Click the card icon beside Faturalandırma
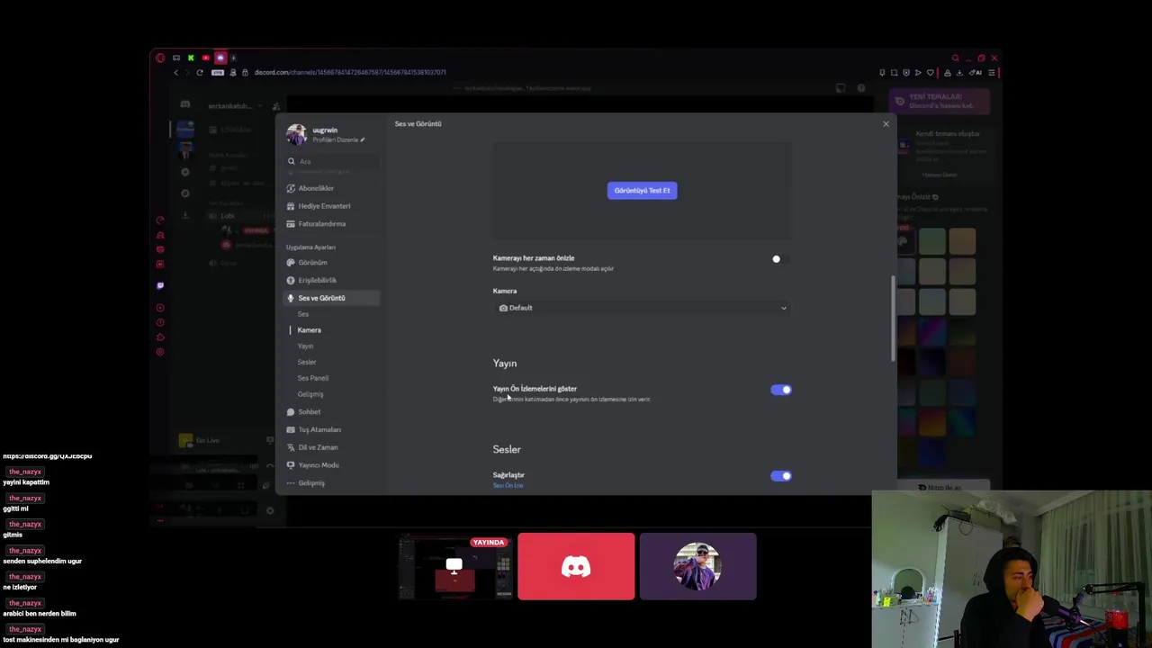The width and height of the screenshot is (1152, 648). (291, 224)
